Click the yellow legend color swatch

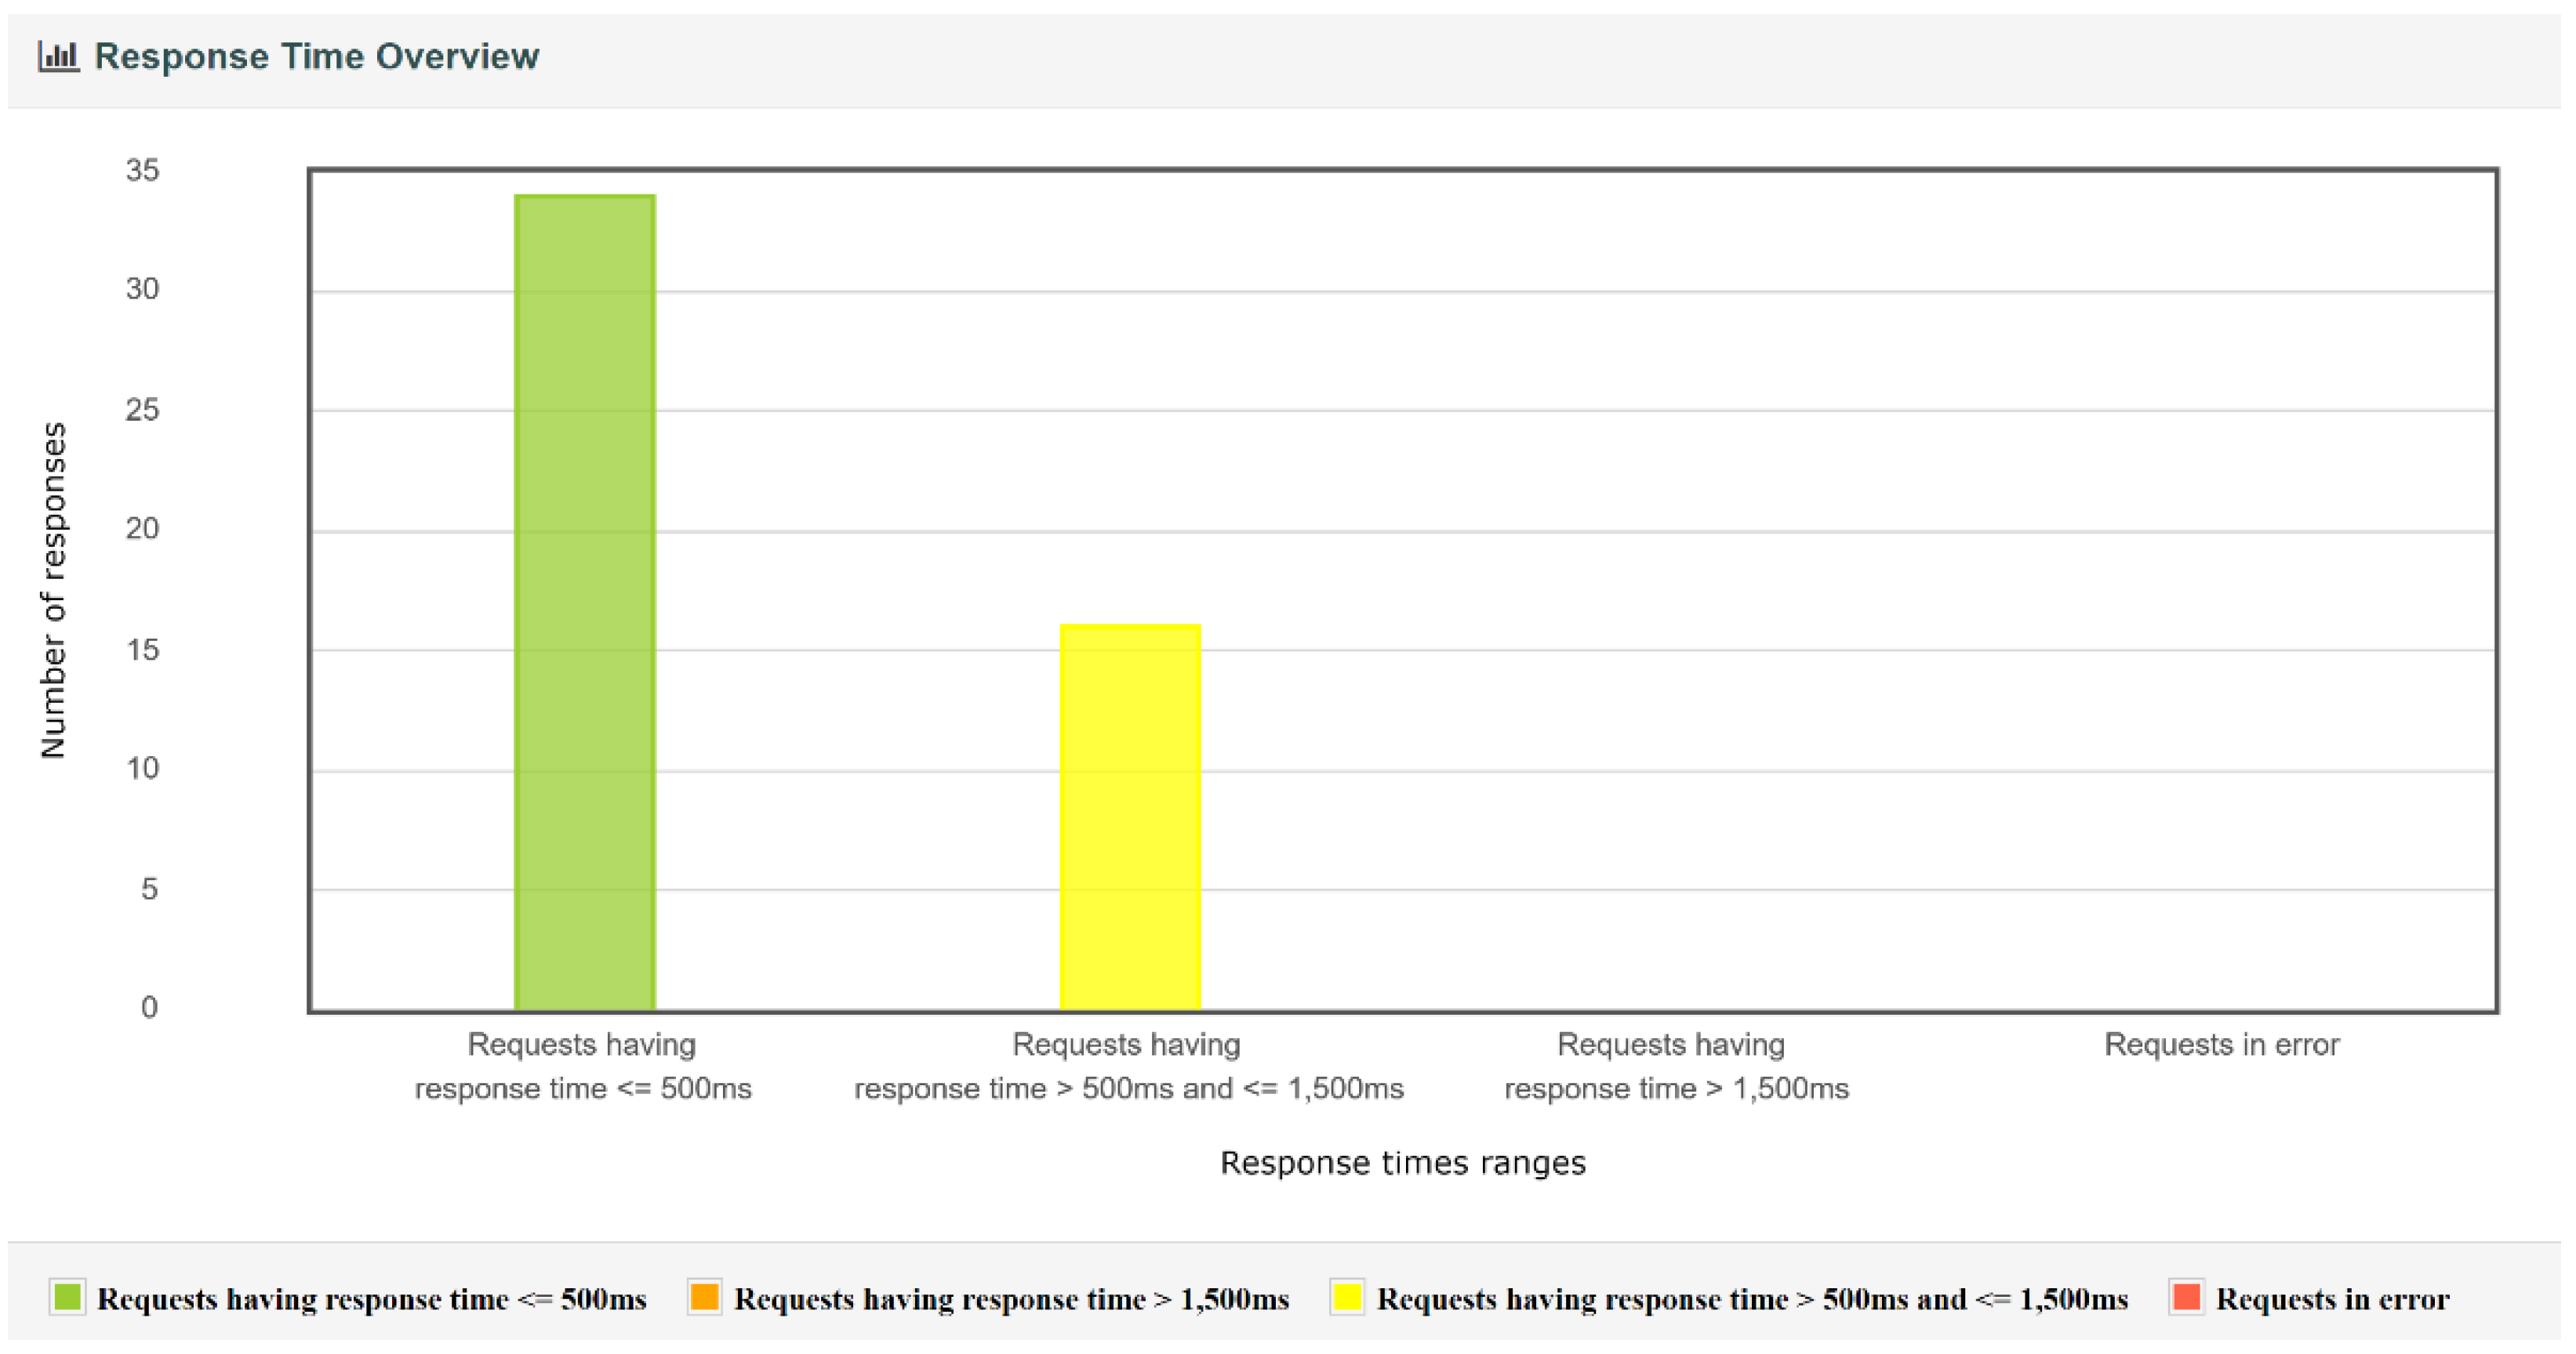1347,1297
